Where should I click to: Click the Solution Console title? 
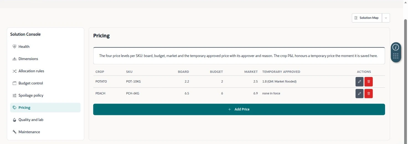25,34
